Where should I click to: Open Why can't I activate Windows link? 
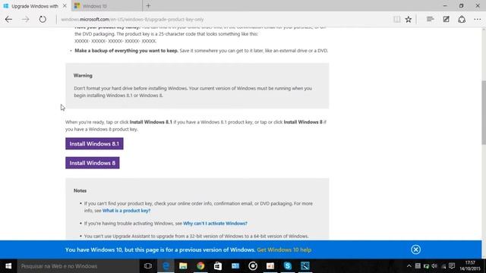[215, 223]
